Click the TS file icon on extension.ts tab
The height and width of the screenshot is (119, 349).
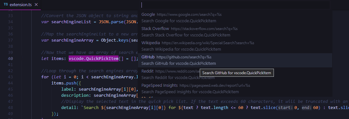point(6,5)
